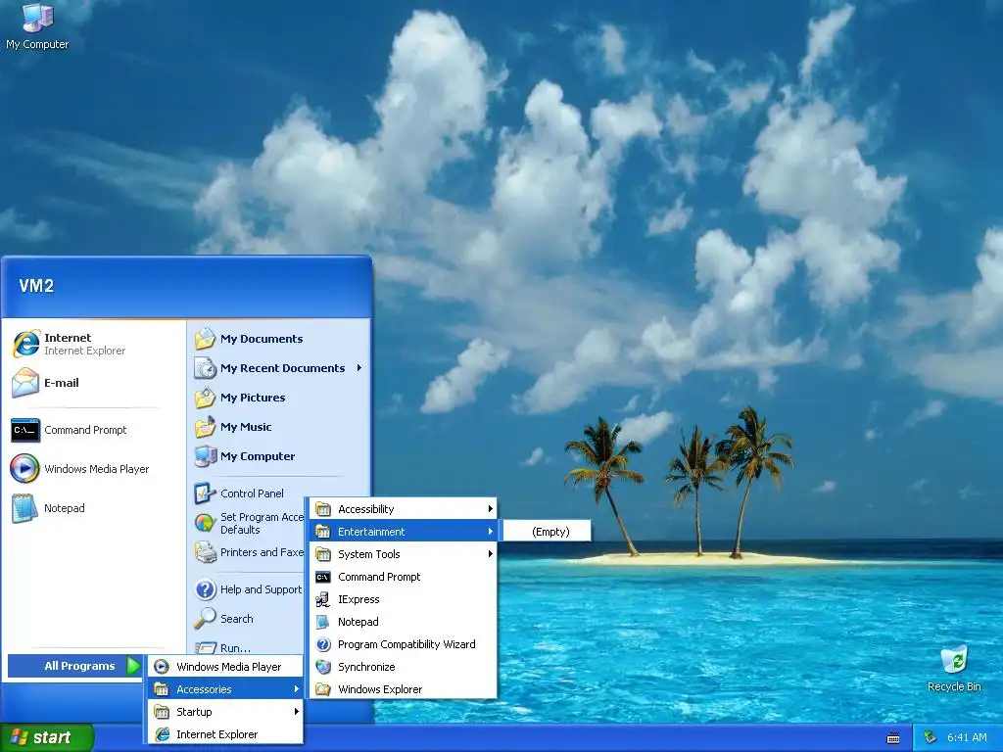1003x752 pixels.
Task: Click the green All Programs arrow
Action: pos(133,666)
